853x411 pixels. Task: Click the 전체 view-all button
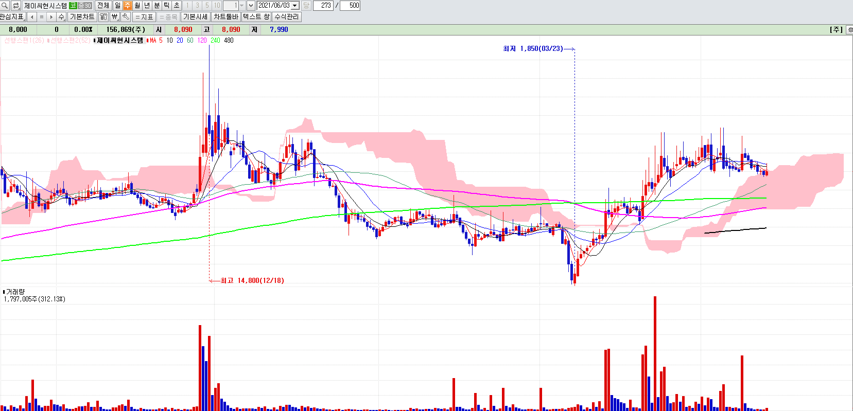[x=103, y=5]
